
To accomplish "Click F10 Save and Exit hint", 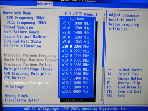I will 124,91.
